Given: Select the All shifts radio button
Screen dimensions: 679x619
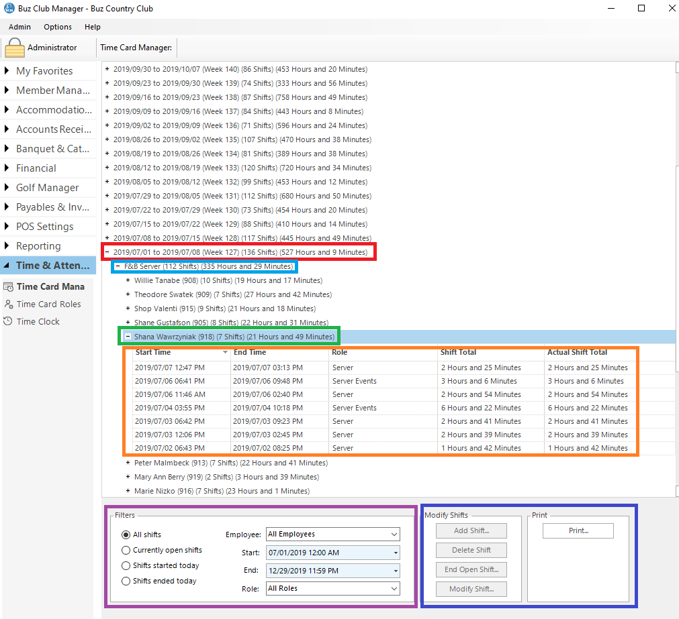Looking at the screenshot, I should (126, 534).
